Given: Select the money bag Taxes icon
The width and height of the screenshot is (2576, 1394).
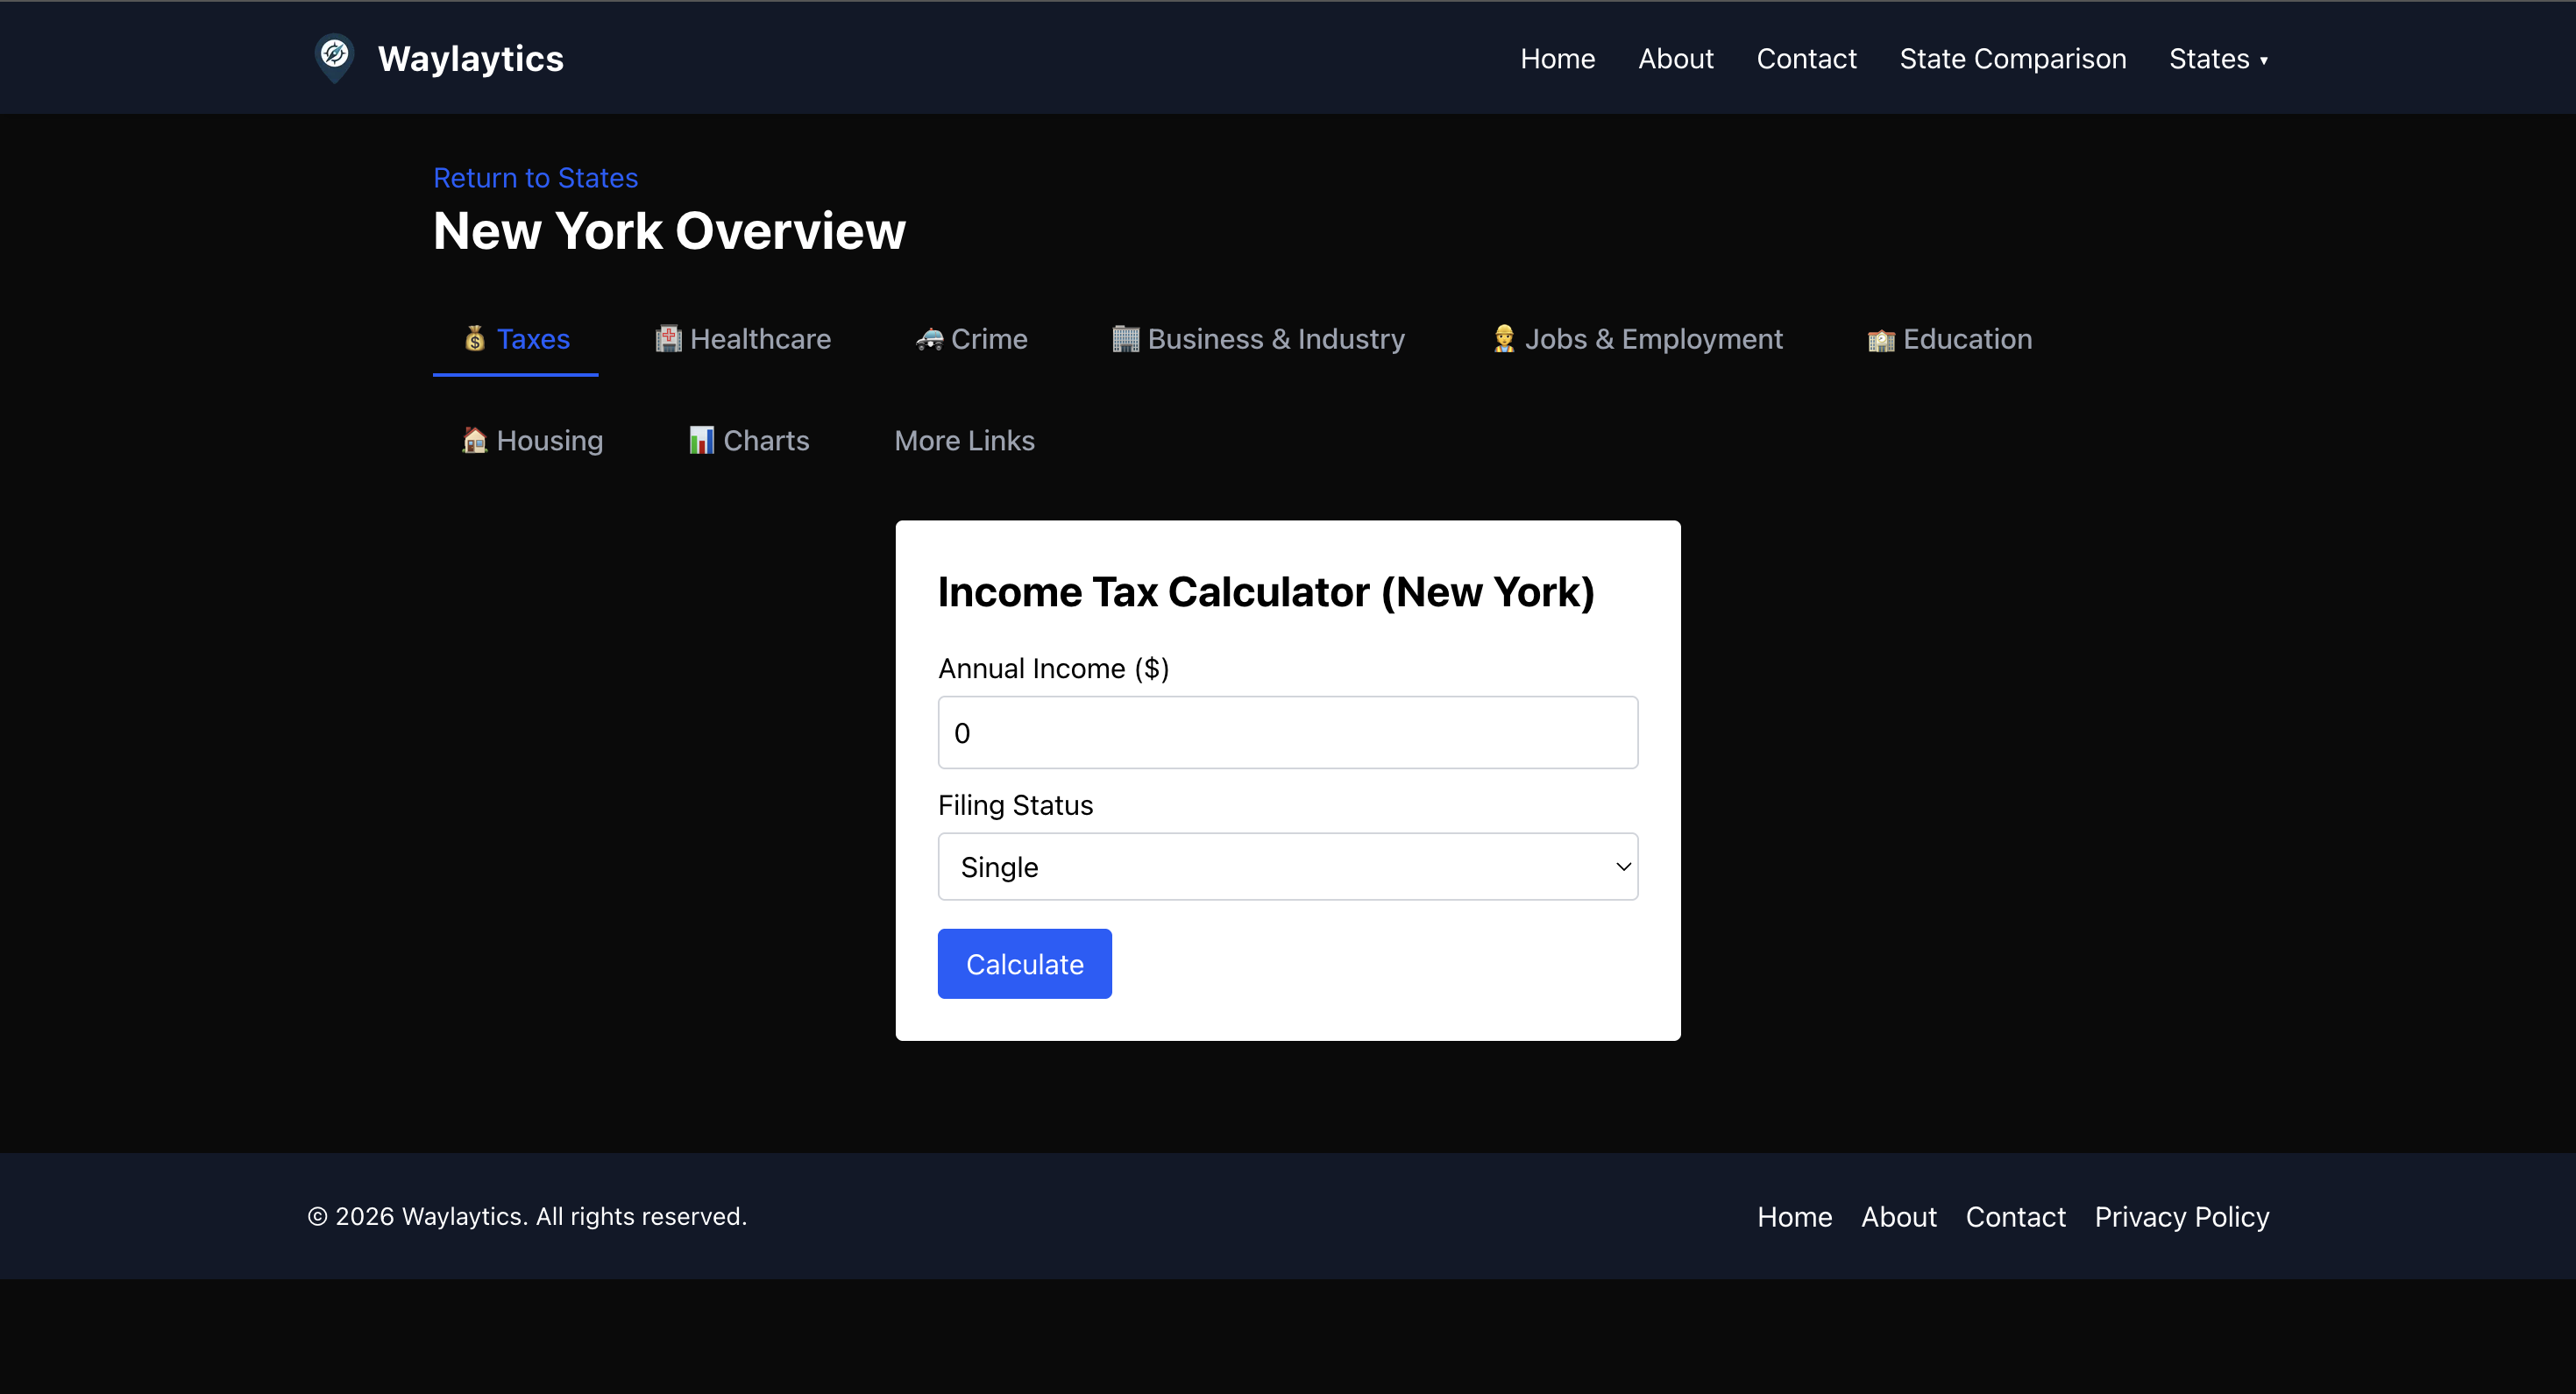Looking at the screenshot, I should coord(474,339).
